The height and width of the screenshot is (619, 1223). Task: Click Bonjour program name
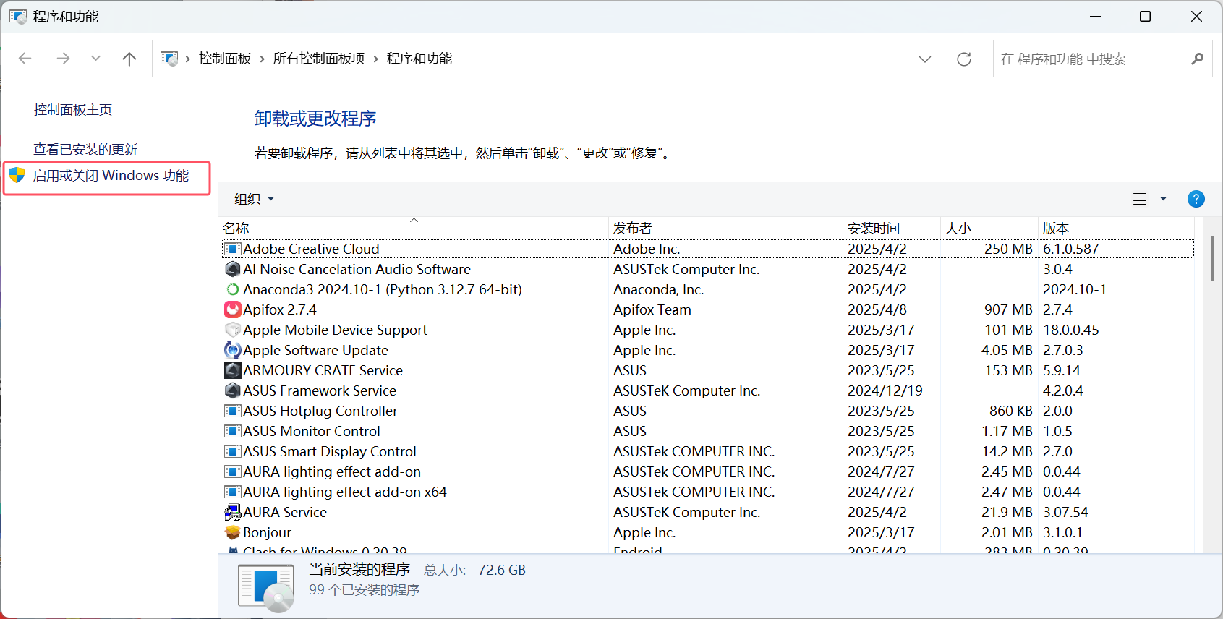[267, 532]
